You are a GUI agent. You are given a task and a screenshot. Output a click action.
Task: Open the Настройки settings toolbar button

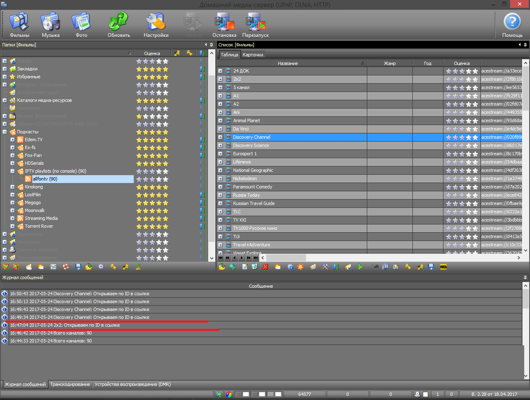156,25
